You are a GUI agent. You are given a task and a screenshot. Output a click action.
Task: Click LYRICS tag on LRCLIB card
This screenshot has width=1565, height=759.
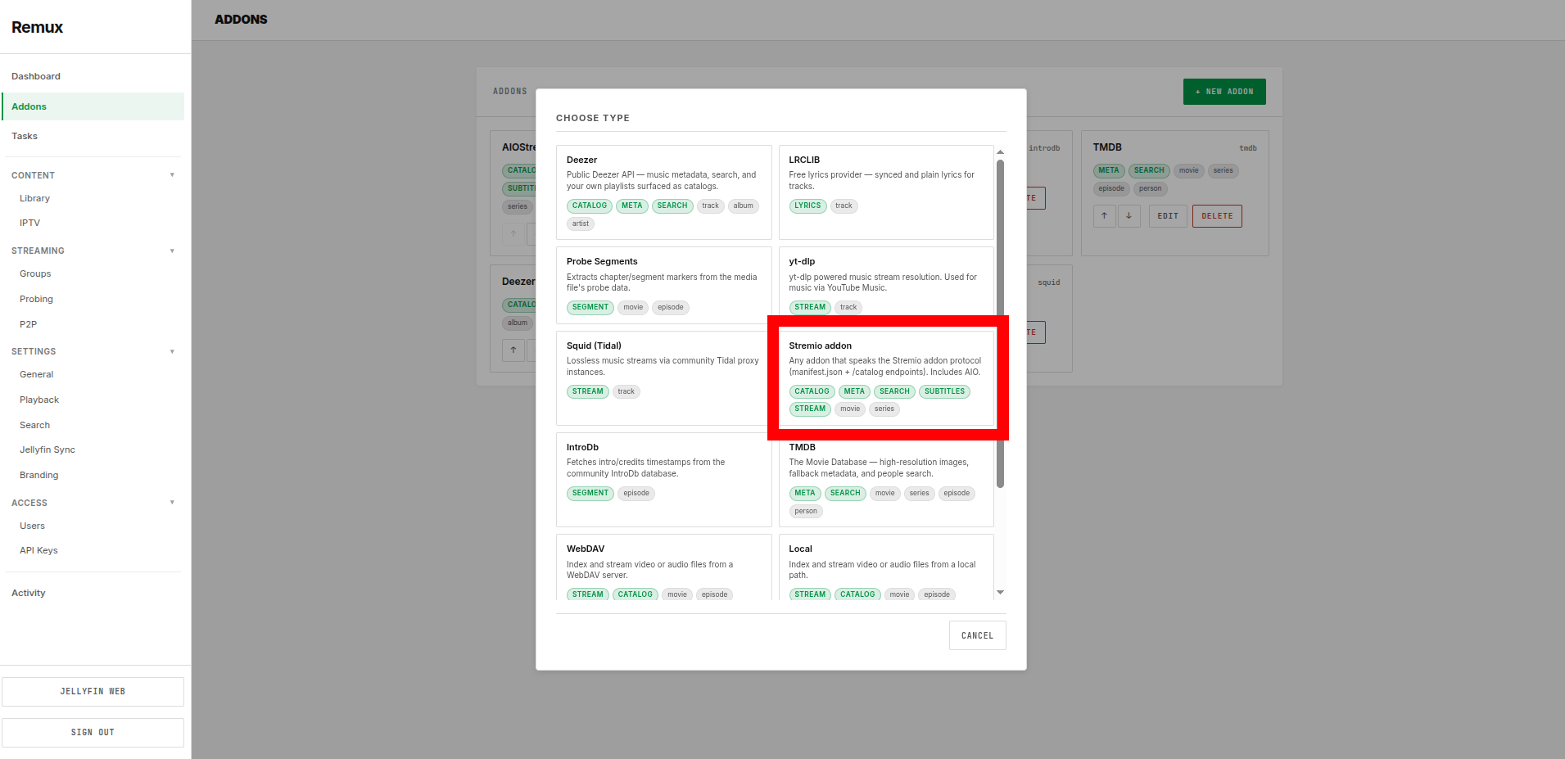807,206
